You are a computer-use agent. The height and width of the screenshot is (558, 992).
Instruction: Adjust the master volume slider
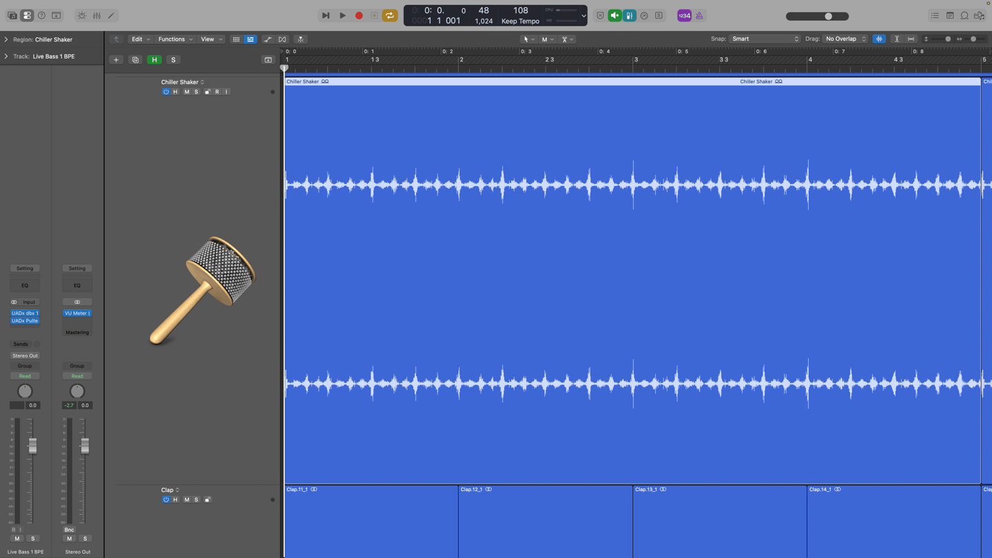click(817, 16)
